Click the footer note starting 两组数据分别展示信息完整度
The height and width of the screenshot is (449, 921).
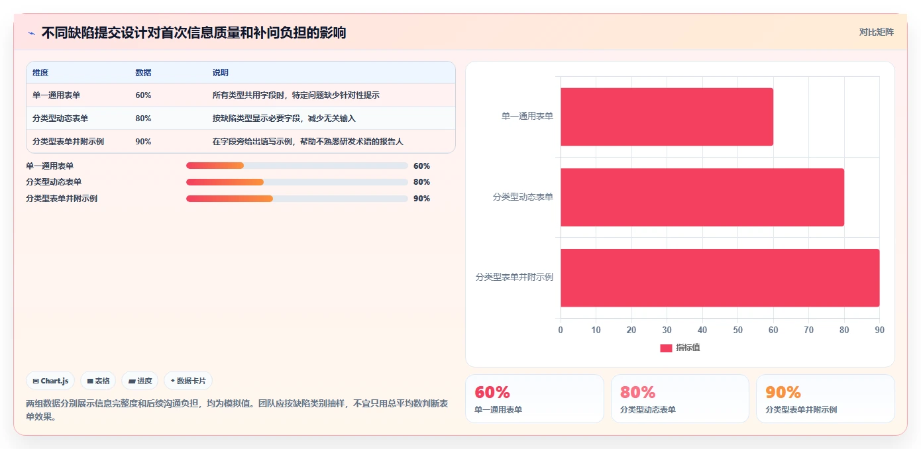[237, 410]
